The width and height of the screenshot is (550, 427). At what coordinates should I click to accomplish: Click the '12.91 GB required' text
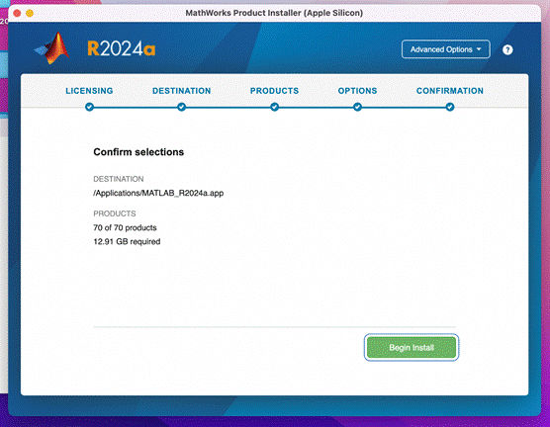(127, 241)
